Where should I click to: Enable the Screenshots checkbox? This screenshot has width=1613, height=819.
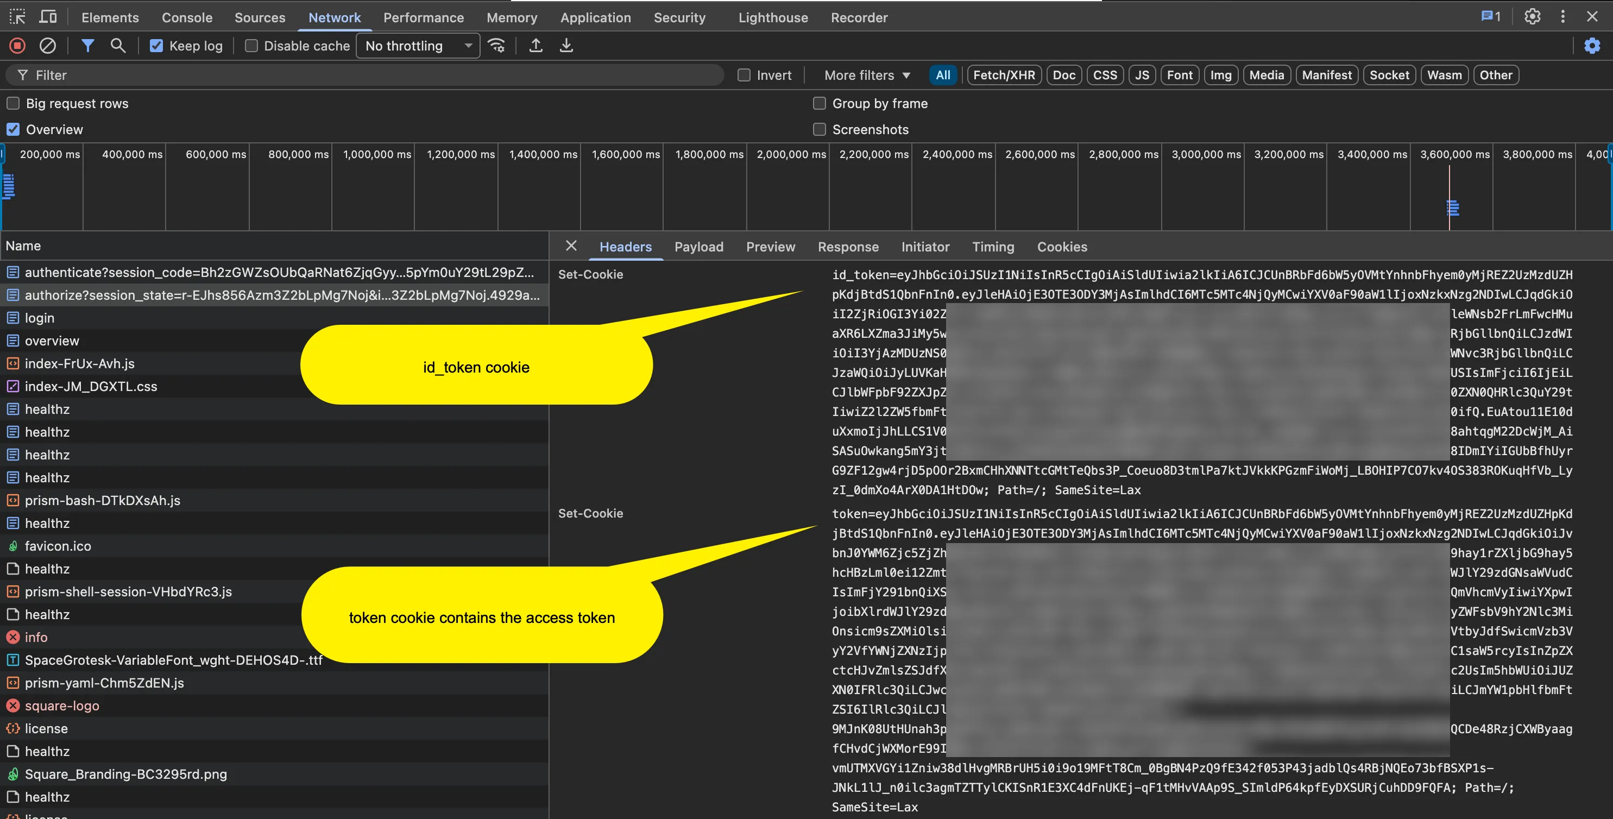819,130
